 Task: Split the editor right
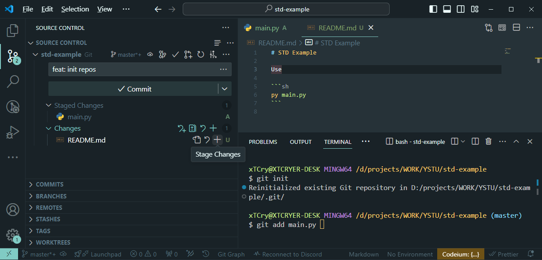[516, 28]
